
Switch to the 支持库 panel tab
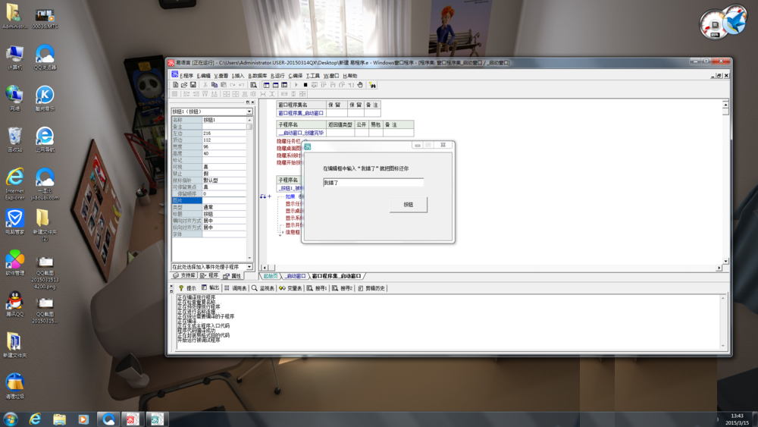[184, 275]
